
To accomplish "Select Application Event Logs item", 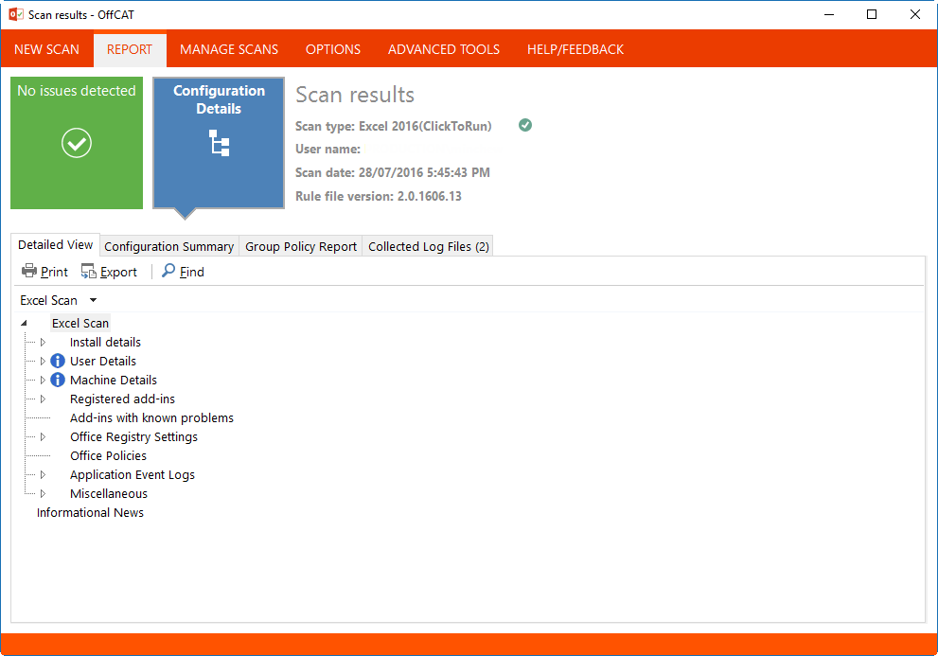I will (x=133, y=474).
